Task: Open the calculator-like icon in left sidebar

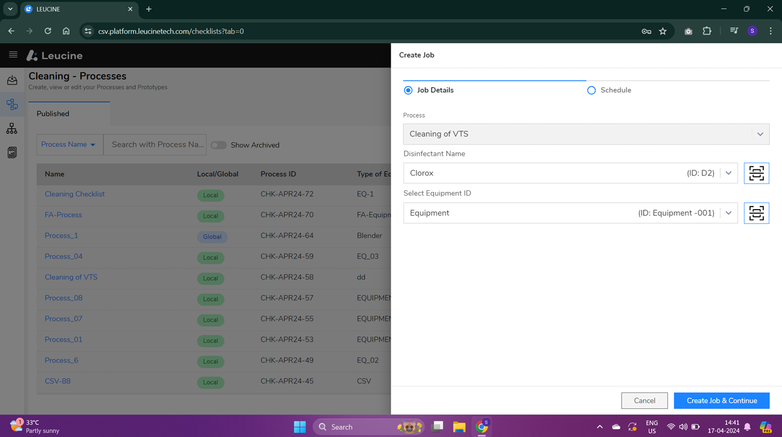Action: point(12,152)
